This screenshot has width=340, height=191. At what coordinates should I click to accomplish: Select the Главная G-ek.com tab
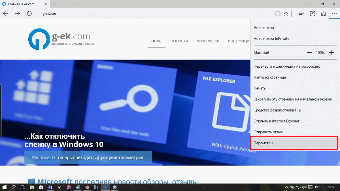pos(25,4)
